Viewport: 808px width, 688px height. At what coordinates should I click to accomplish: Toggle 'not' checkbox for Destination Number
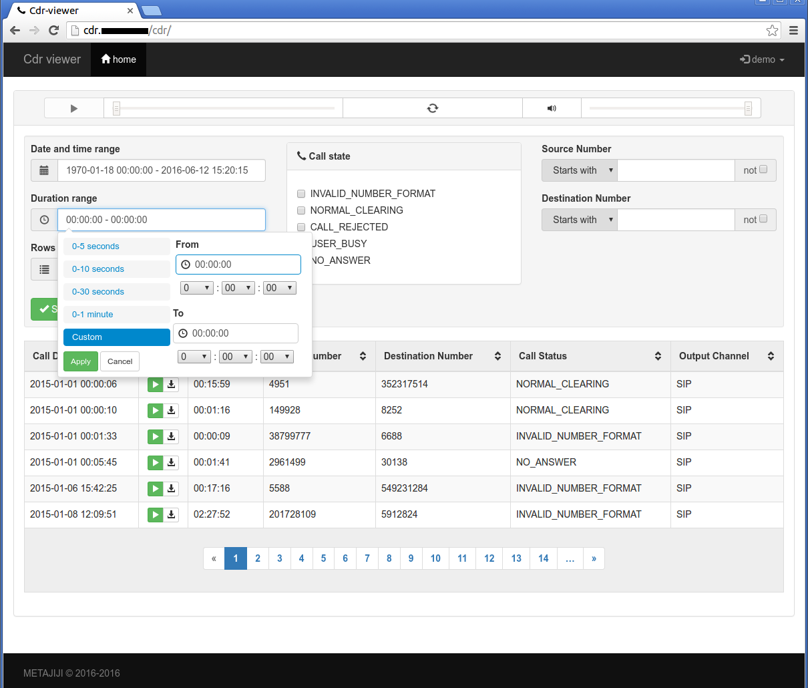(763, 219)
